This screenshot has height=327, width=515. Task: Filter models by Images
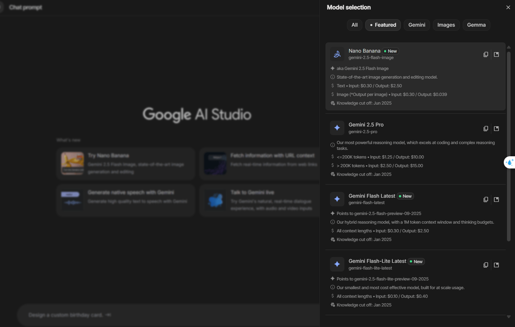pyautogui.click(x=446, y=25)
